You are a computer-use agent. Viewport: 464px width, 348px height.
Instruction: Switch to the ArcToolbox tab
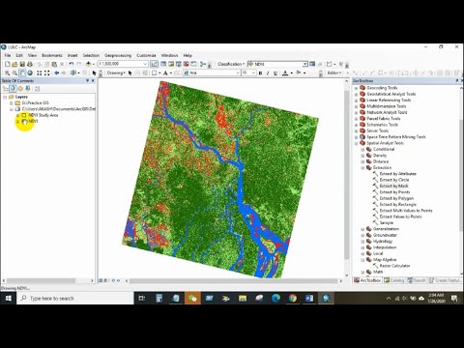click(x=367, y=280)
